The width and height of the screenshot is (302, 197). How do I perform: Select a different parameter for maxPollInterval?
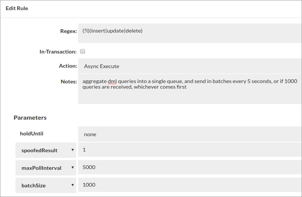73,167
